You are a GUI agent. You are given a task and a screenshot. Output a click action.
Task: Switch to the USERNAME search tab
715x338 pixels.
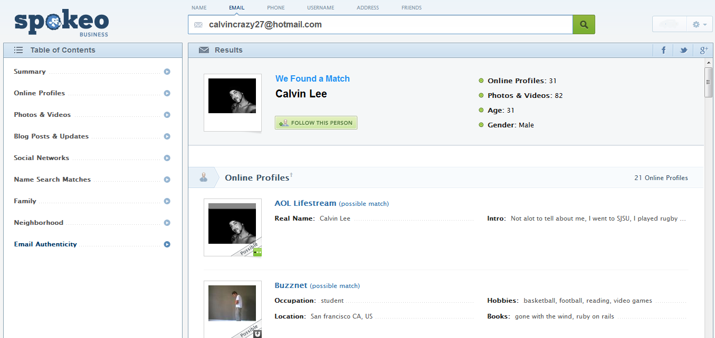coord(321,8)
